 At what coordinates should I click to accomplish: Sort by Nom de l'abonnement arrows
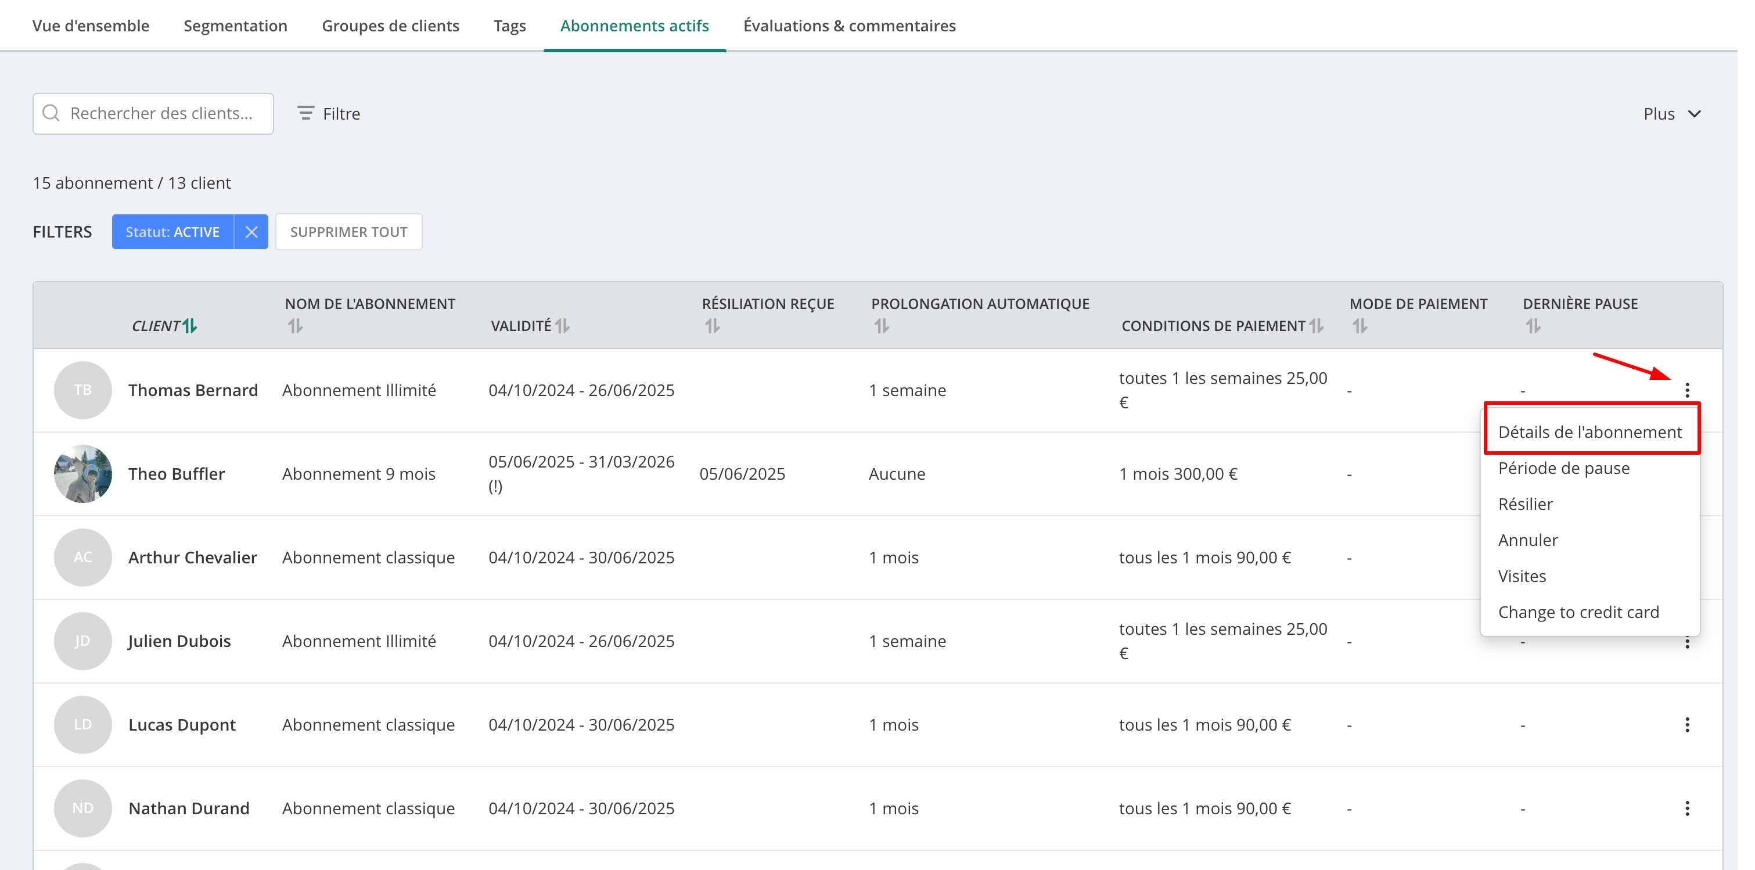295,326
